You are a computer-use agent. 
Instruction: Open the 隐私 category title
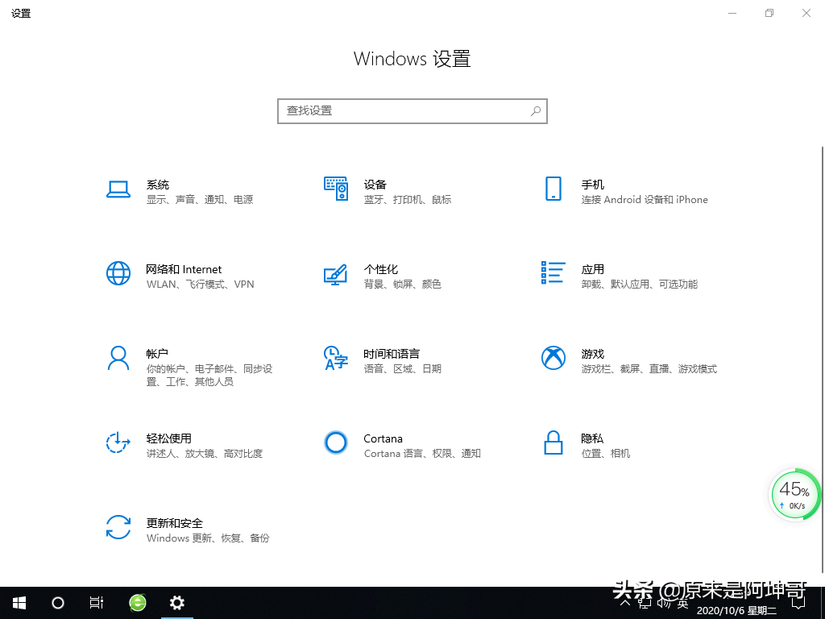coord(592,438)
